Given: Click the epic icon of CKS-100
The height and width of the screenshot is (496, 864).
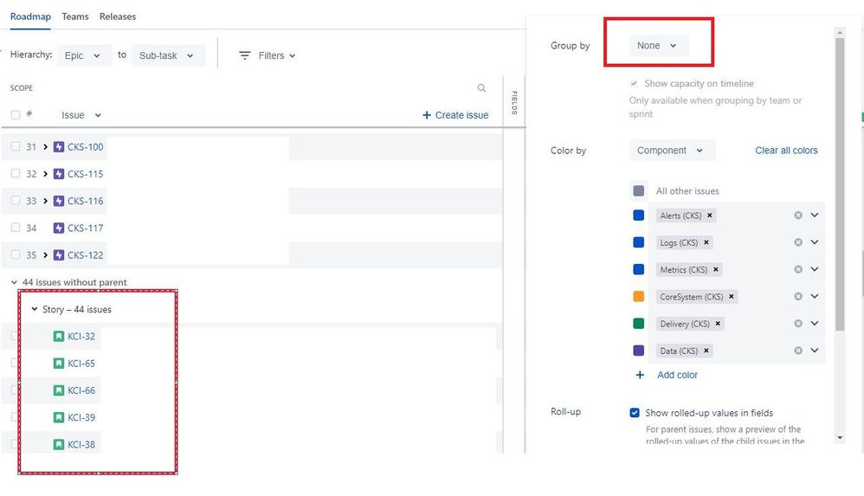Looking at the screenshot, I should point(59,147).
